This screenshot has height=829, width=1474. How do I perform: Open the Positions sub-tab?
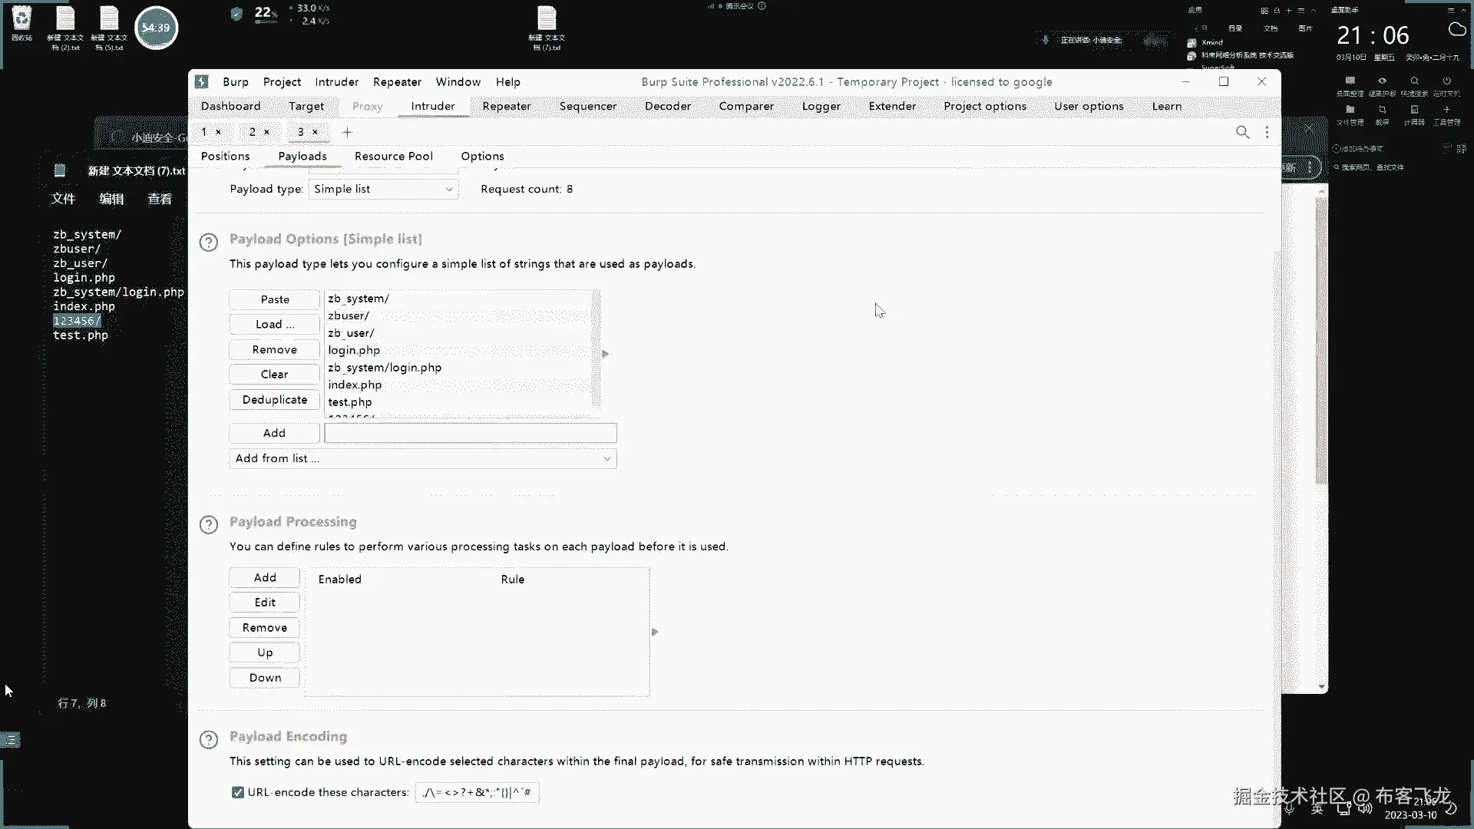click(225, 156)
